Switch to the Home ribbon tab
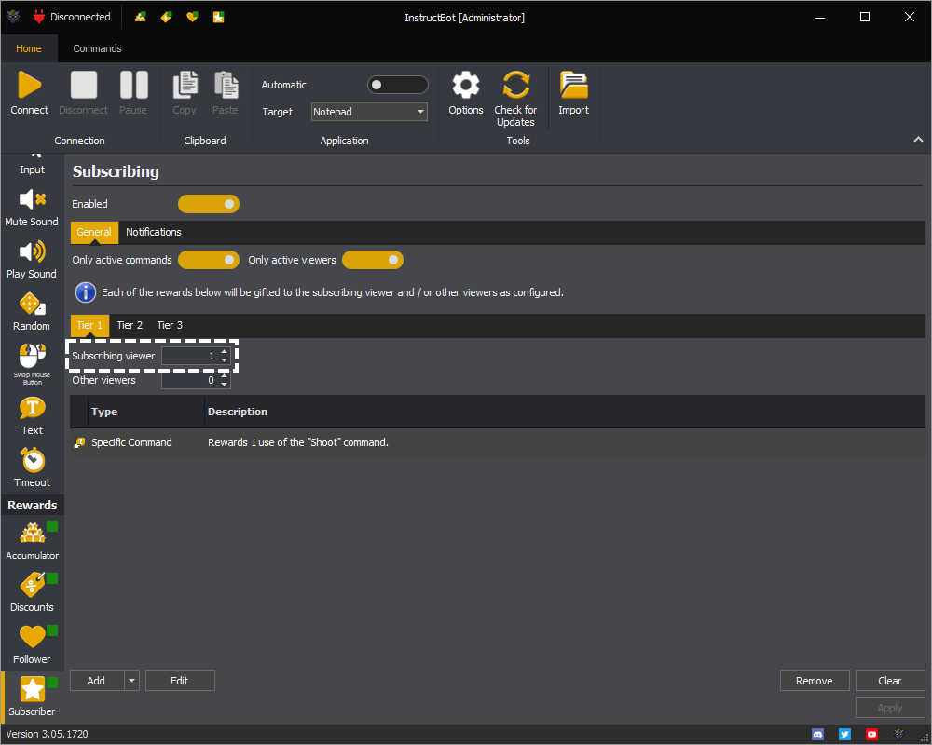The image size is (932, 745). coord(29,48)
